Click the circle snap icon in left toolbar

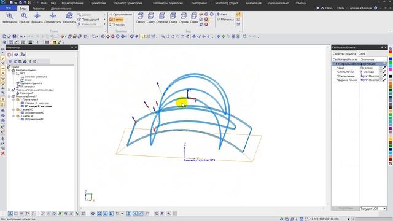[3, 78]
